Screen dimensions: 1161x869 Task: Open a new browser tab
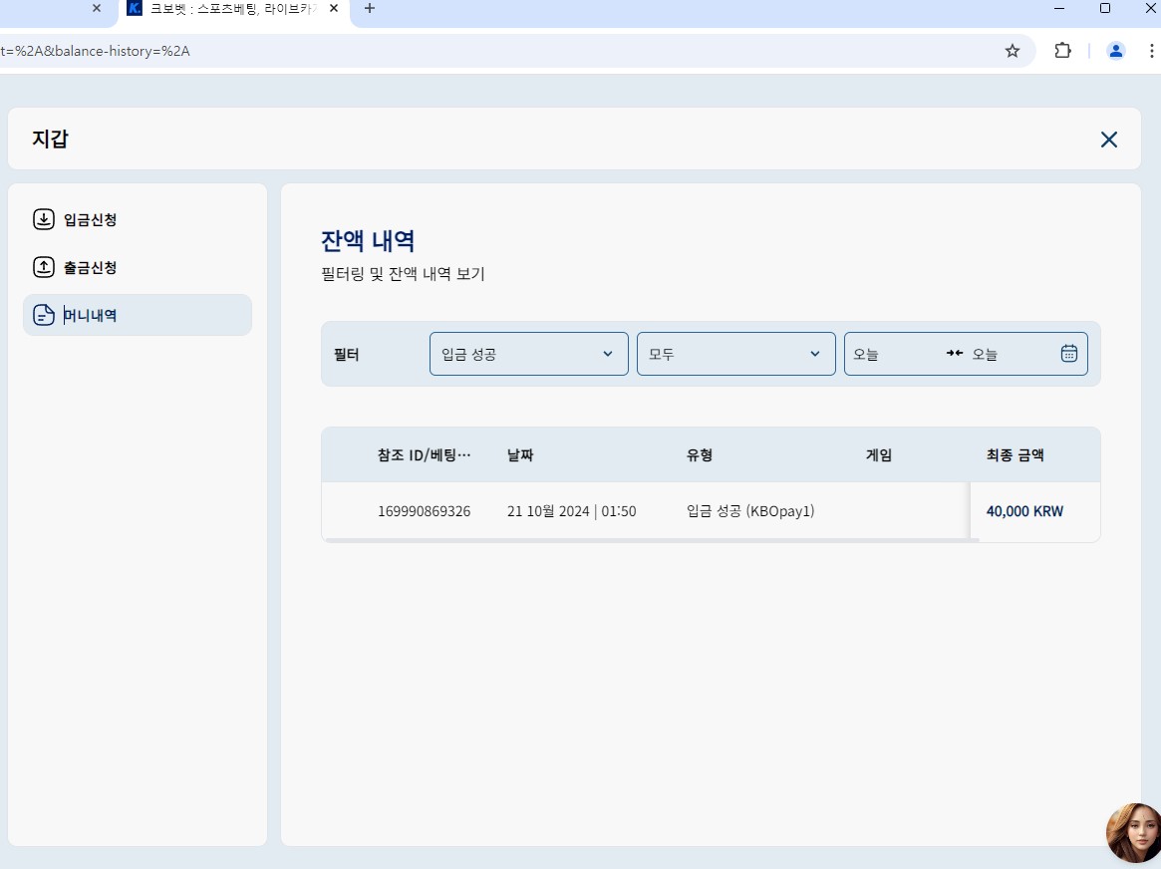[370, 9]
